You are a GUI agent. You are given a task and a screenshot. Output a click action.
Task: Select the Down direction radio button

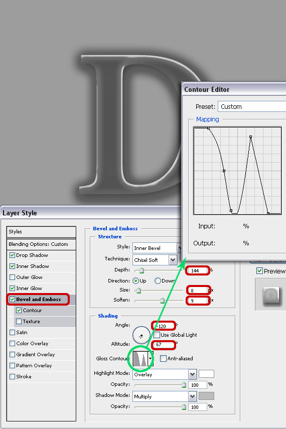tap(158, 280)
